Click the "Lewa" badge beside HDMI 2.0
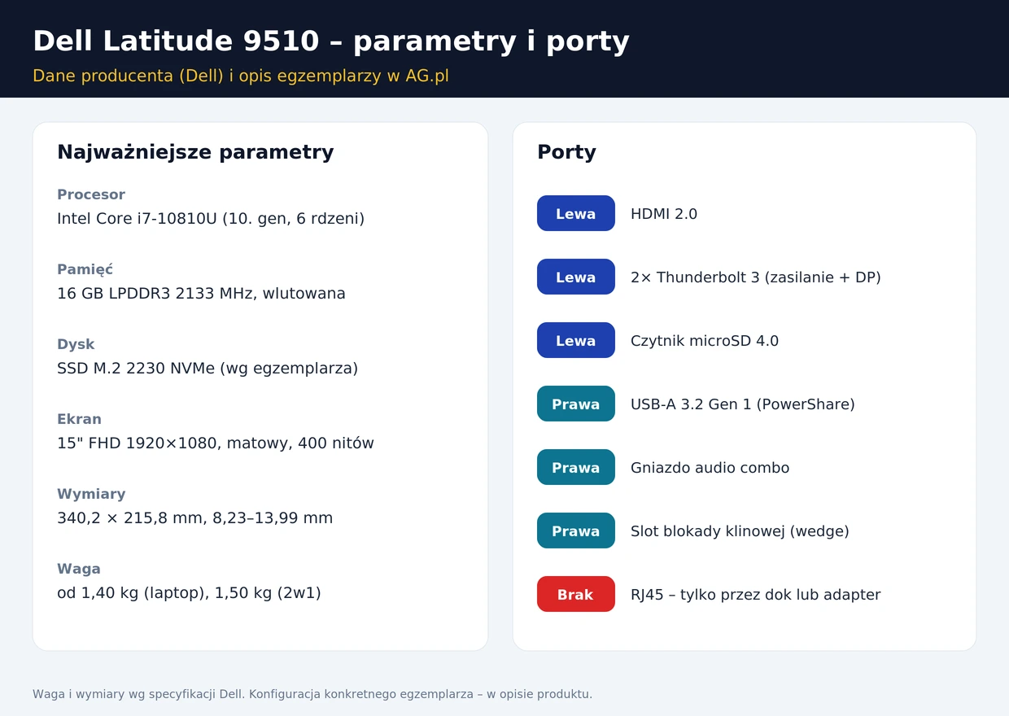 click(576, 213)
